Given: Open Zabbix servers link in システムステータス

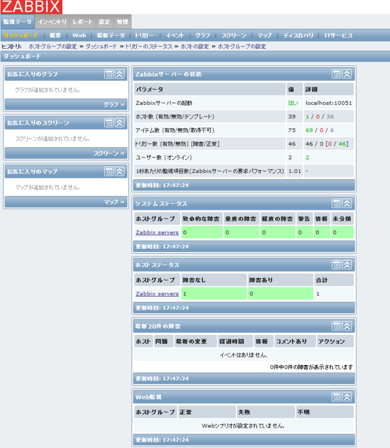Looking at the screenshot, I should (x=157, y=232).
